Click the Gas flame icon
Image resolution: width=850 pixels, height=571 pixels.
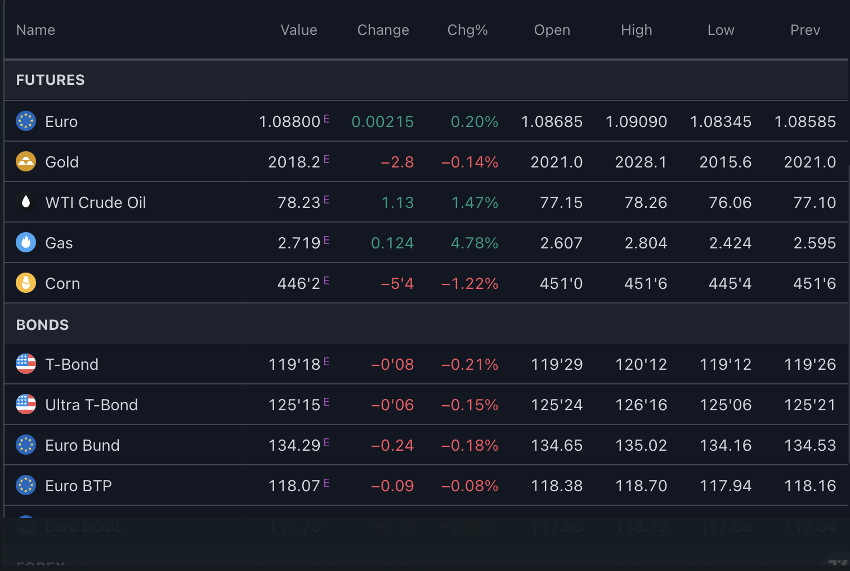click(x=26, y=242)
